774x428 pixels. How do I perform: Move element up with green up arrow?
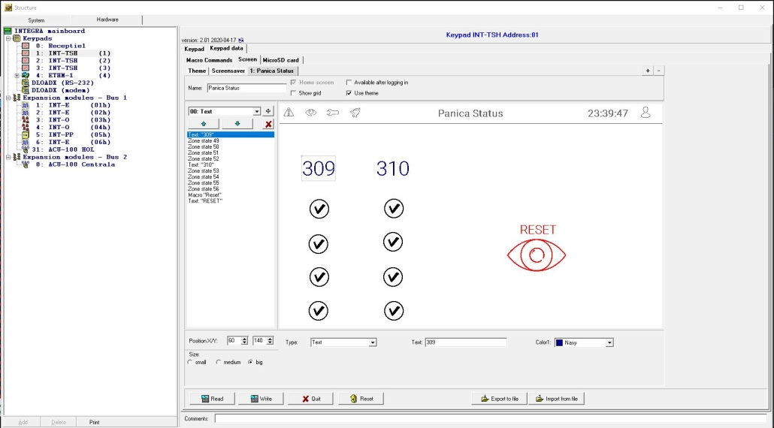pyautogui.click(x=204, y=124)
